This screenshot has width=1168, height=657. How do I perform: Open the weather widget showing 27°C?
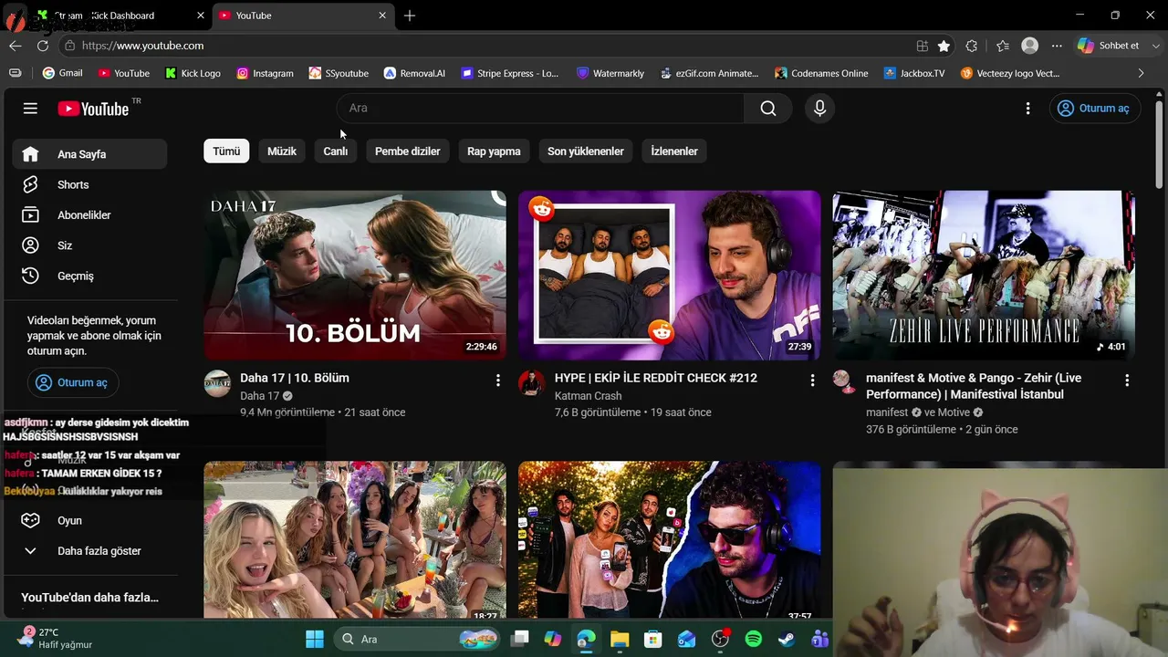pyautogui.click(x=57, y=638)
